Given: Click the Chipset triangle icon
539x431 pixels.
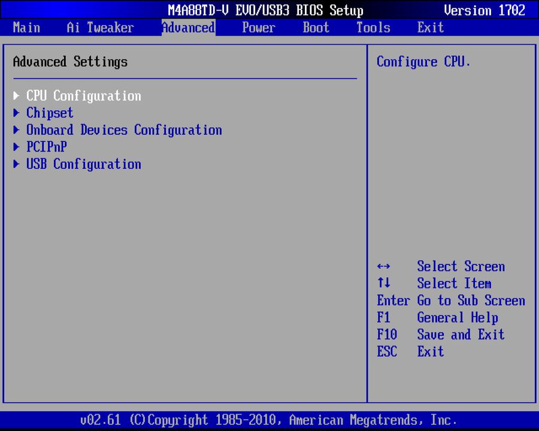Looking at the screenshot, I should (16, 113).
